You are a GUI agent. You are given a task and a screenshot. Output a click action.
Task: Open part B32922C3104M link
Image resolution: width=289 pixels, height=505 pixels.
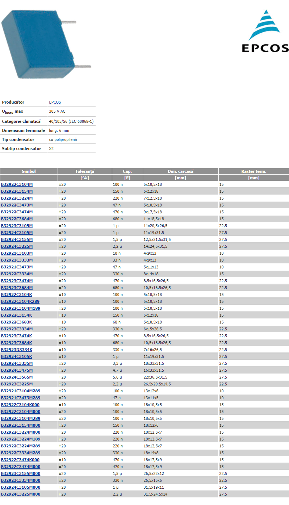pyautogui.click(x=17, y=184)
